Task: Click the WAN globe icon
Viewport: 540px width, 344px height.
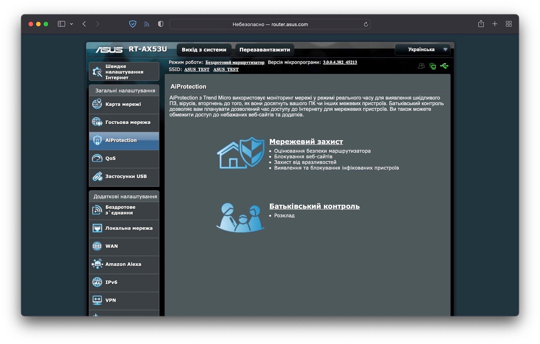Action: (97, 246)
